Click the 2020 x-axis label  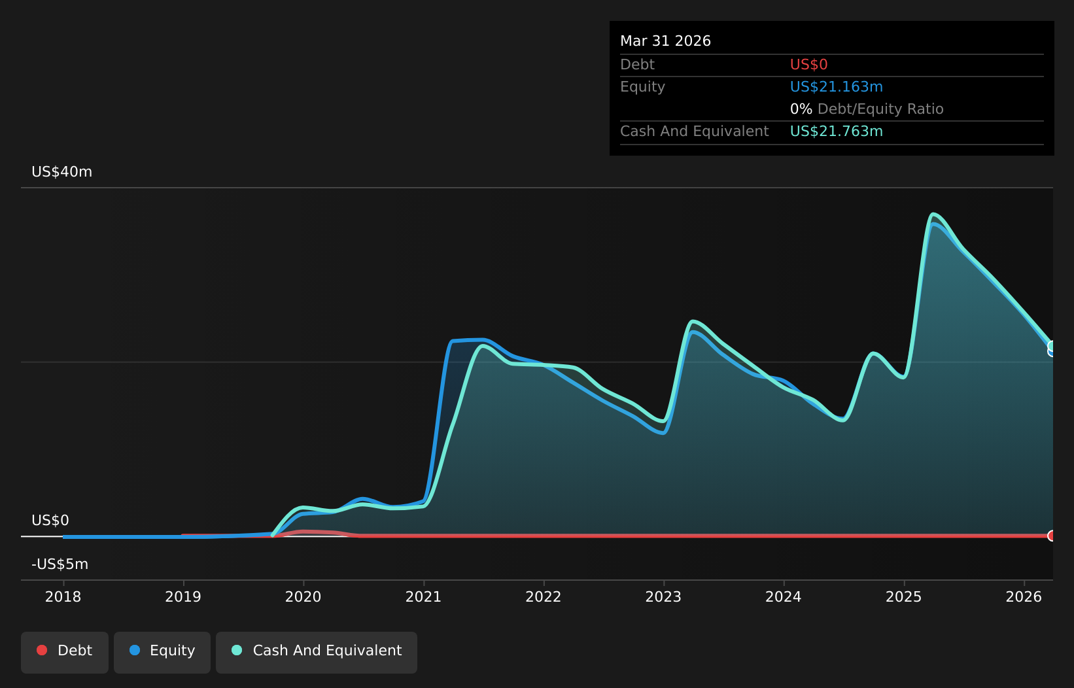(303, 597)
